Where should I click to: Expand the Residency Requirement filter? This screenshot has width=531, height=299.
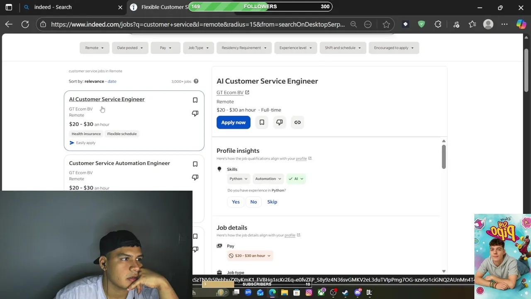[x=244, y=48]
